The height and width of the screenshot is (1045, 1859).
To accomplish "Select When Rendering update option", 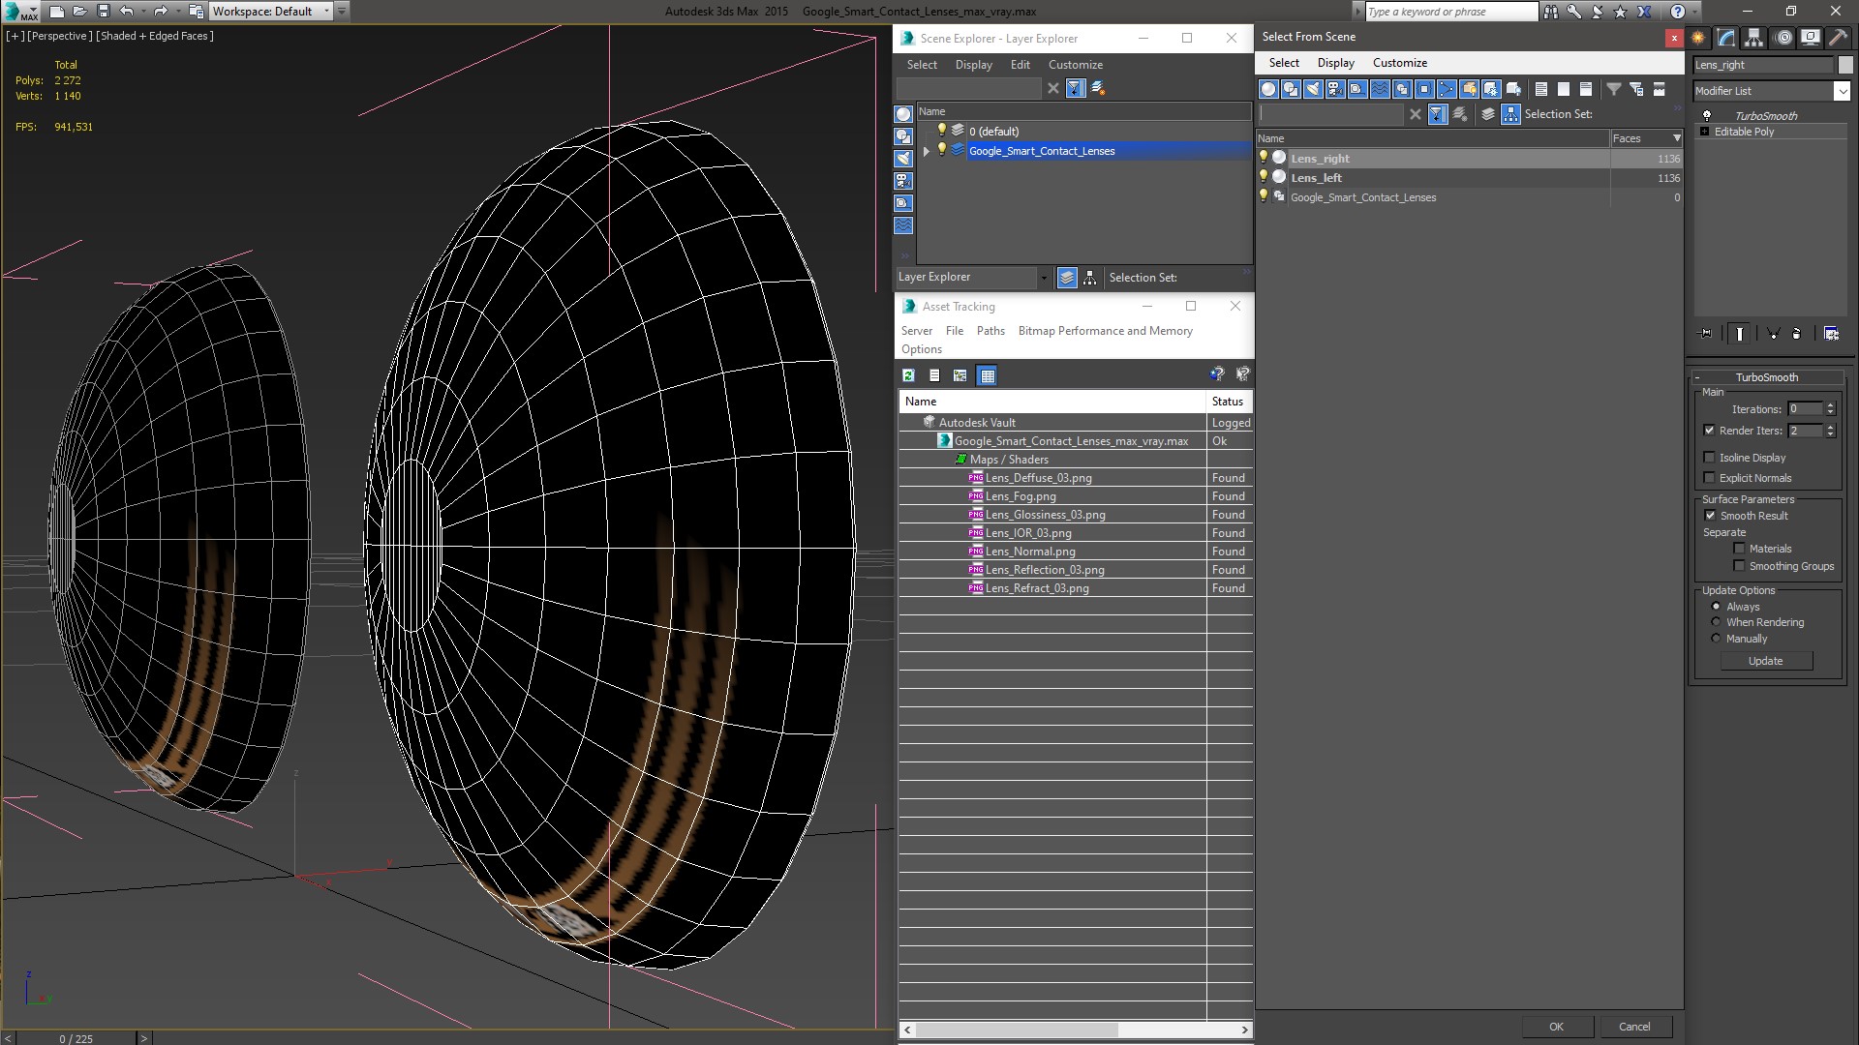I will coord(1716,622).
